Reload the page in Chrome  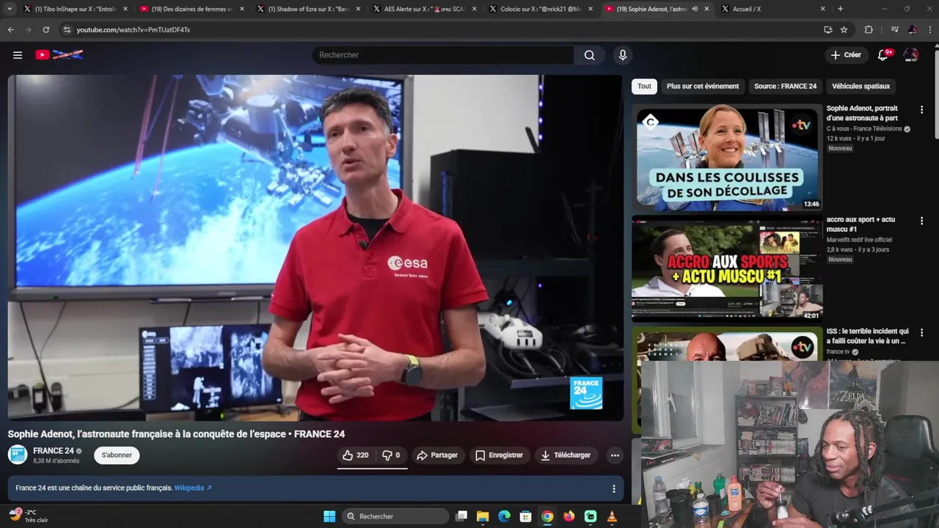coord(45,29)
